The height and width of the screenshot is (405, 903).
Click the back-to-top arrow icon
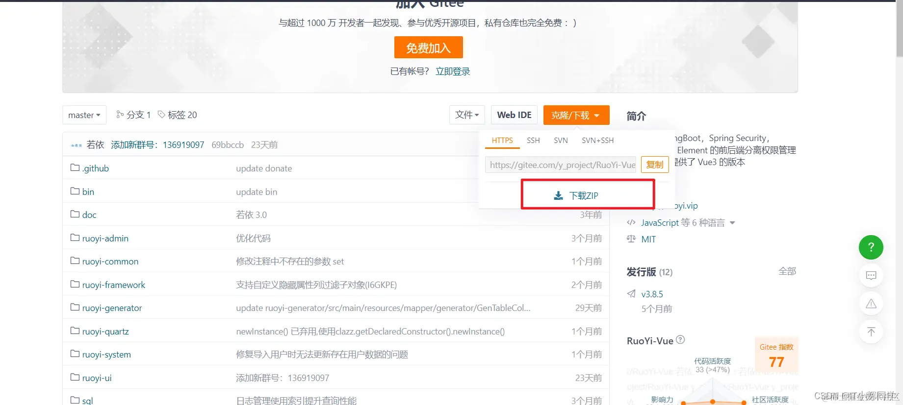(x=871, y=332)
